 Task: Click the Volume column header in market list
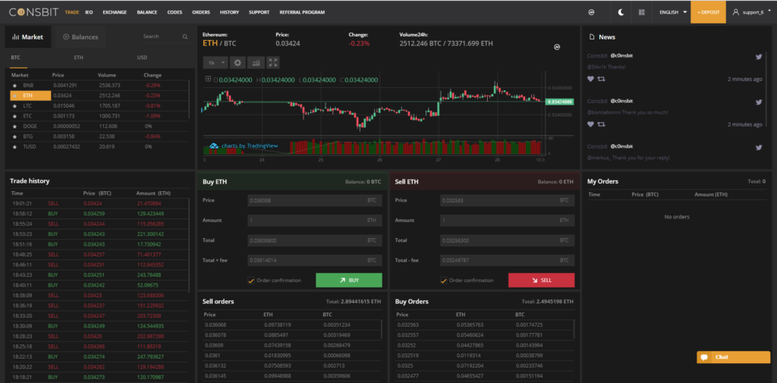pos(106,75)
